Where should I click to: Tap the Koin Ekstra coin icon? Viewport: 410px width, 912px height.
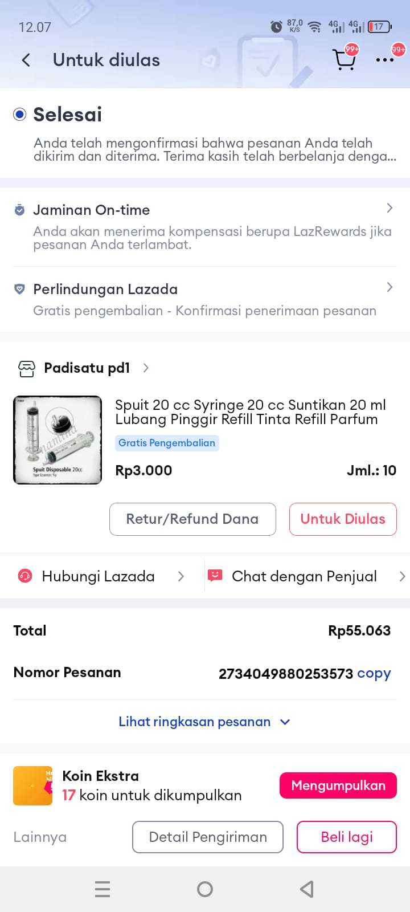(32, 785)
